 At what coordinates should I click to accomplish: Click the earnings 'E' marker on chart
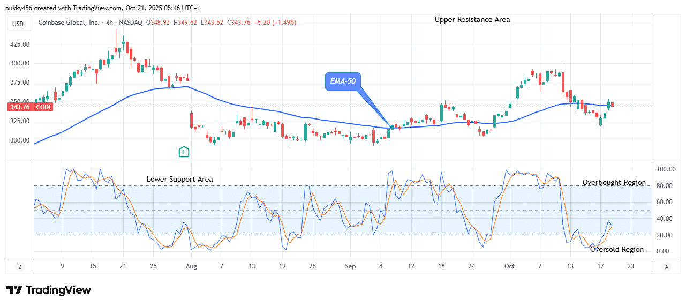[184, 152]
